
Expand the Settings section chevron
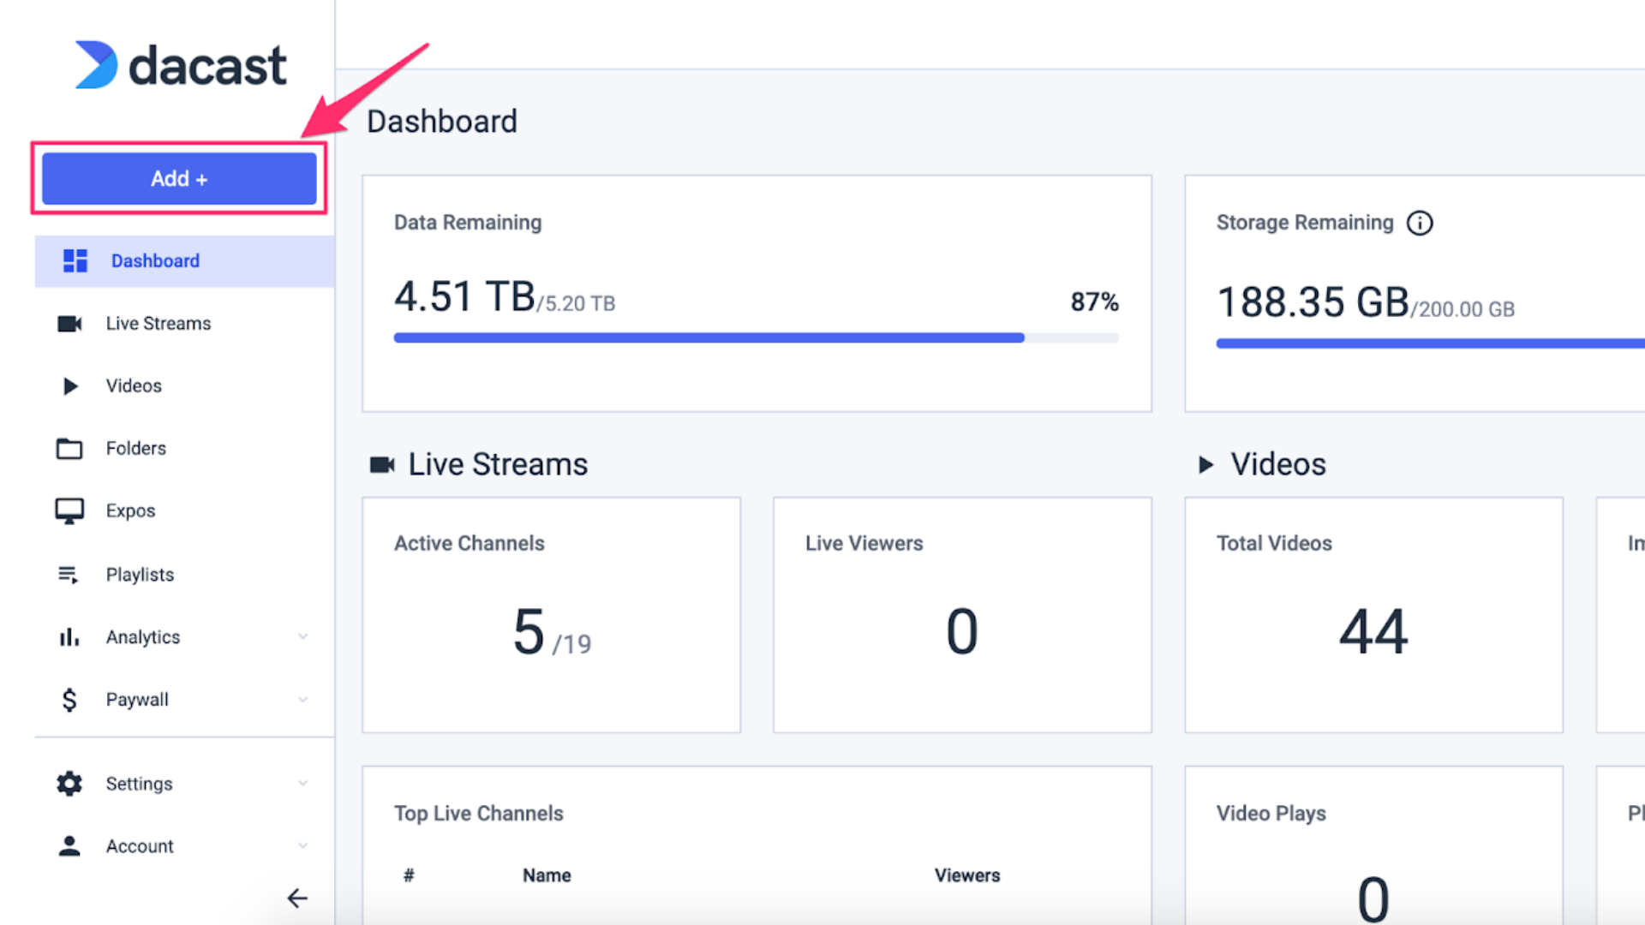(302, 783)
